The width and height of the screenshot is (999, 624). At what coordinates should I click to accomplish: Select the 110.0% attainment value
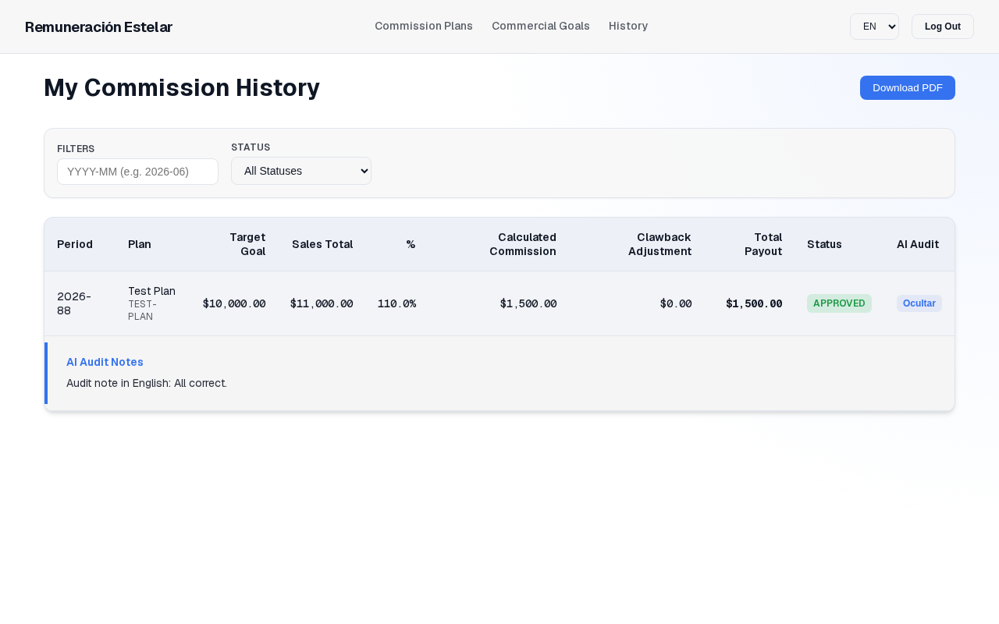pyautogui.click(x=396, y=303)
